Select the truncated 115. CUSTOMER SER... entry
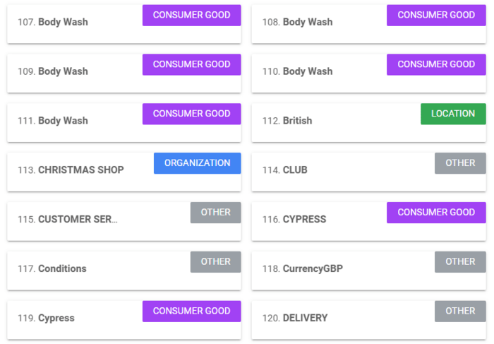The width and height of the screenshot is (494, 344). click(x=124, y=221)
